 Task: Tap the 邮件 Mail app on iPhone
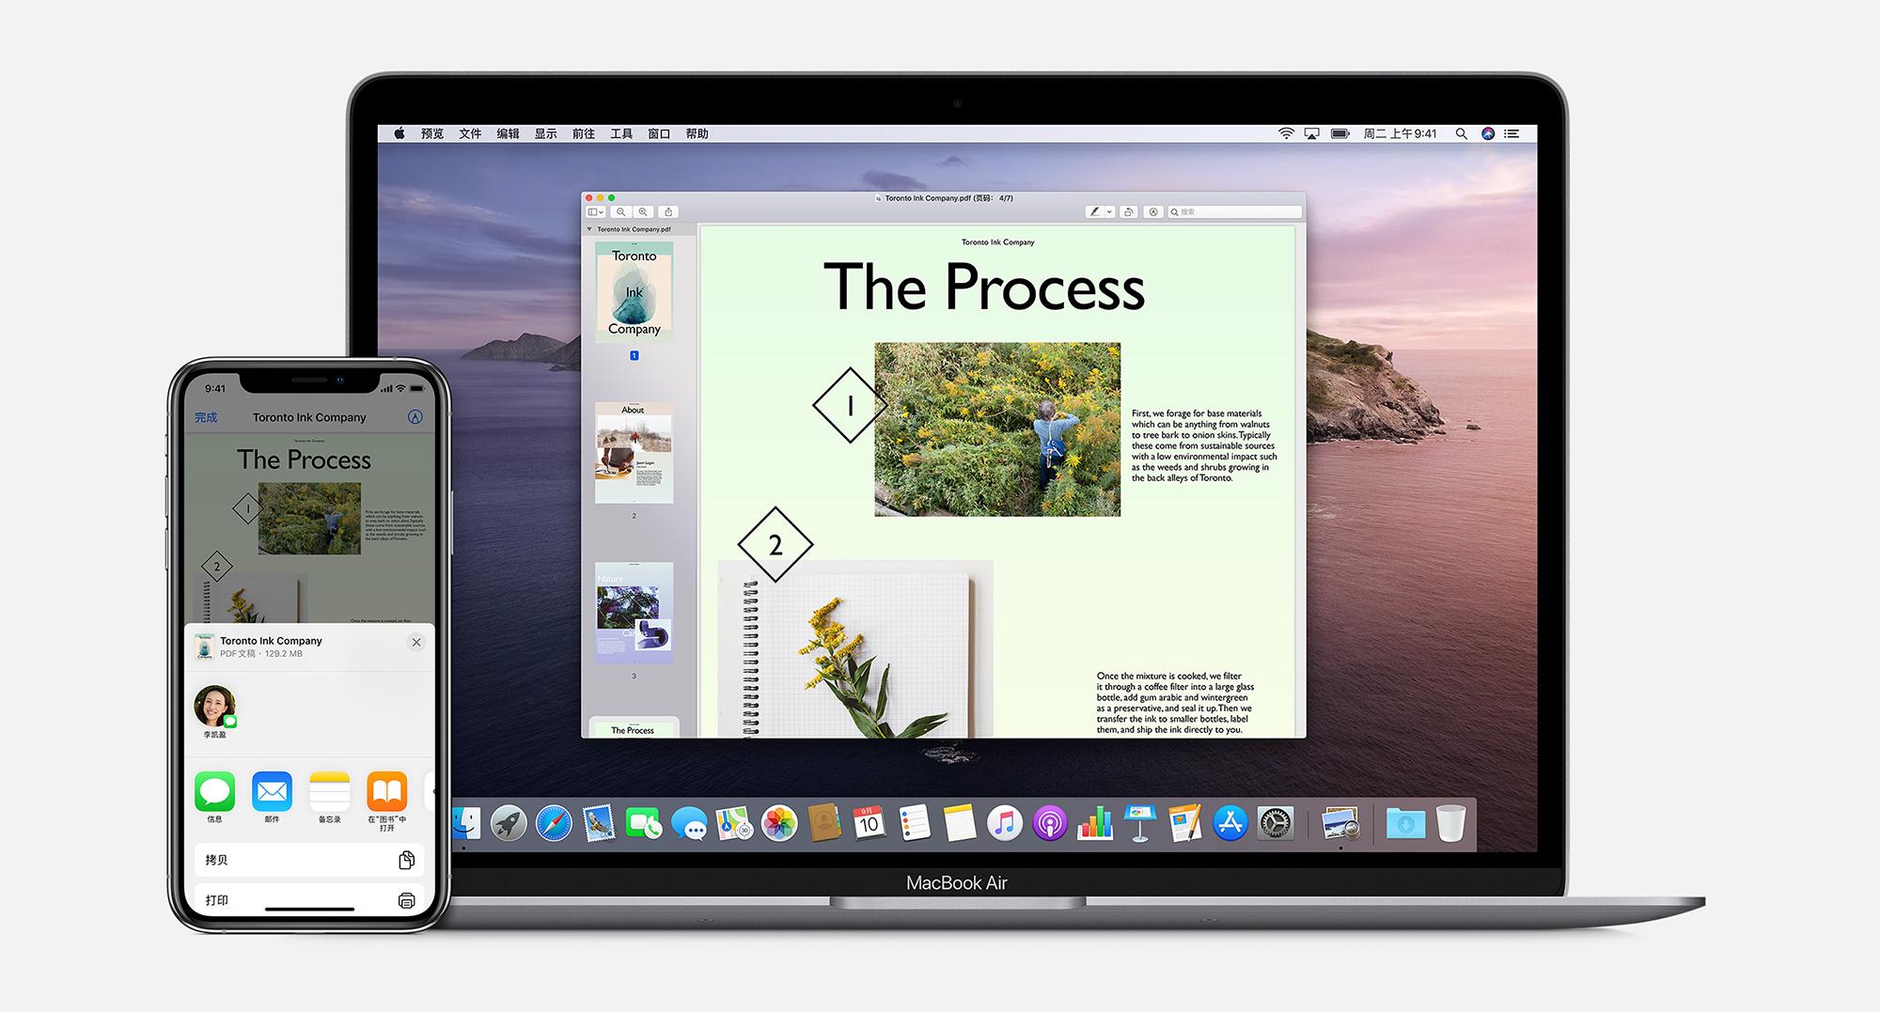[x=272, y=797]
